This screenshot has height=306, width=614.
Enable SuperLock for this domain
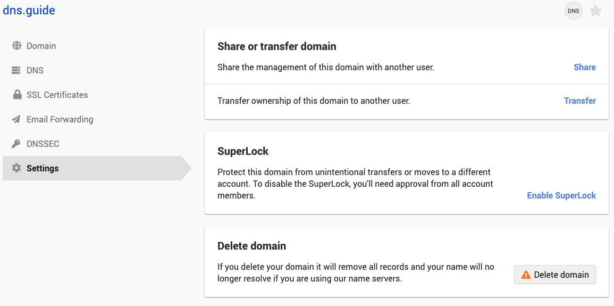click(561, 195)
